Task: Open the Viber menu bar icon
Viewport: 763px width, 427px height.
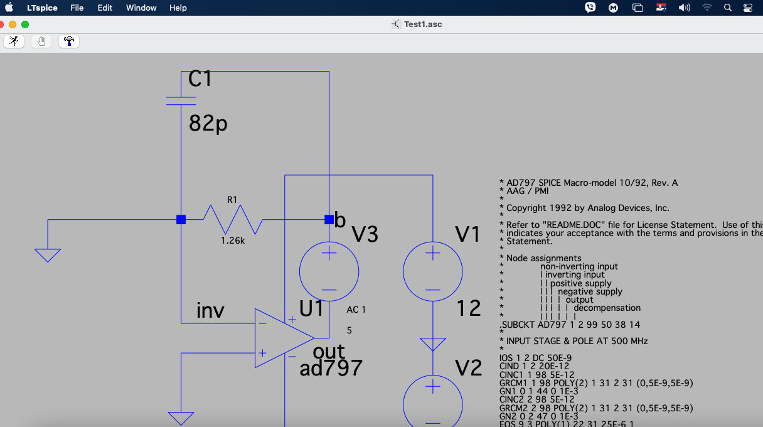Action: (590, 8)
